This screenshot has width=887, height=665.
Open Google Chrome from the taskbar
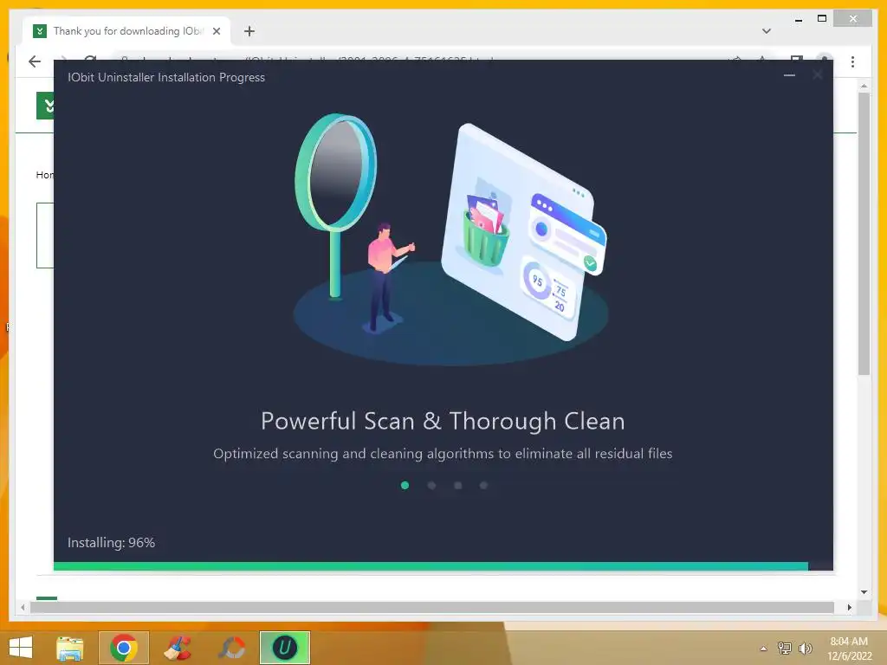coord(124,648)
